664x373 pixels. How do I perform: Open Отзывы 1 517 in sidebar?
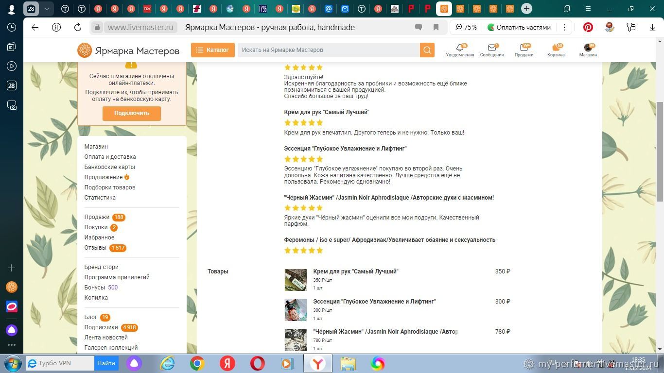tap(105, 248)
